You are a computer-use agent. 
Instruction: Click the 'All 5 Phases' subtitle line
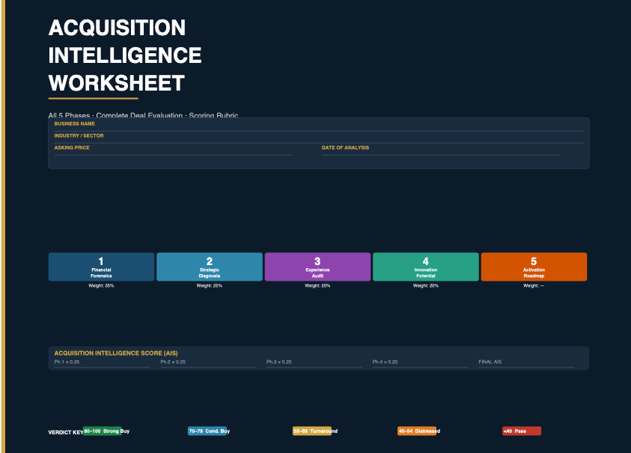tap(143, 115)
